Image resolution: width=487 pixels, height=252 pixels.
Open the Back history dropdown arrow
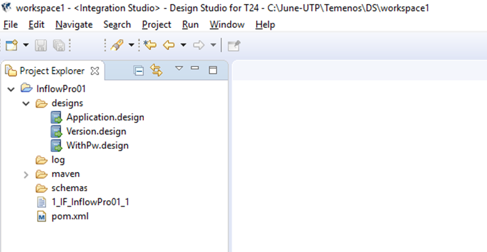click(x=183, y=45)
